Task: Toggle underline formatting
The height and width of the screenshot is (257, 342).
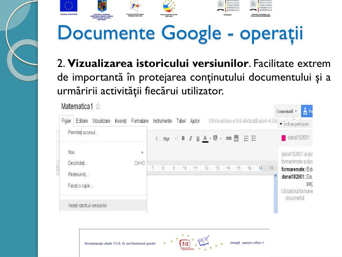Action: pyautogui.click(x=198, y=138)
